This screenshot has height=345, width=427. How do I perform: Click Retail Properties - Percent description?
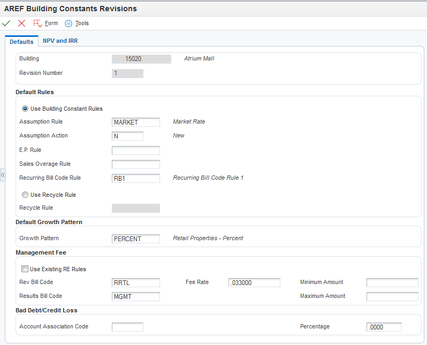[x=208, y=238]
